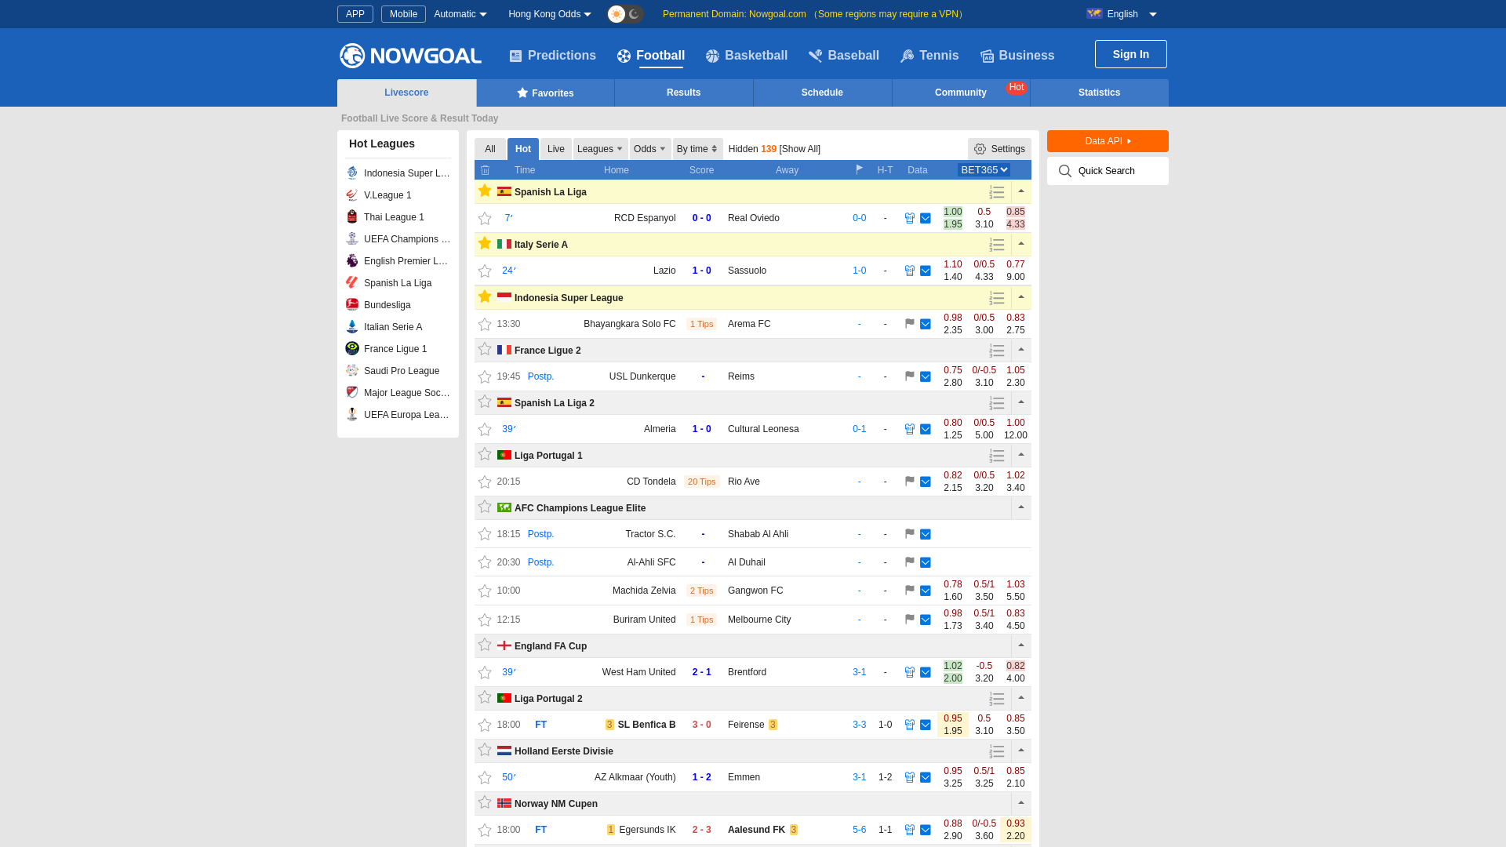Open standings icon for Holland Eerste Divisie
Screen dimensions: 1506x847
pyautogui.click(x=997, y=751)
